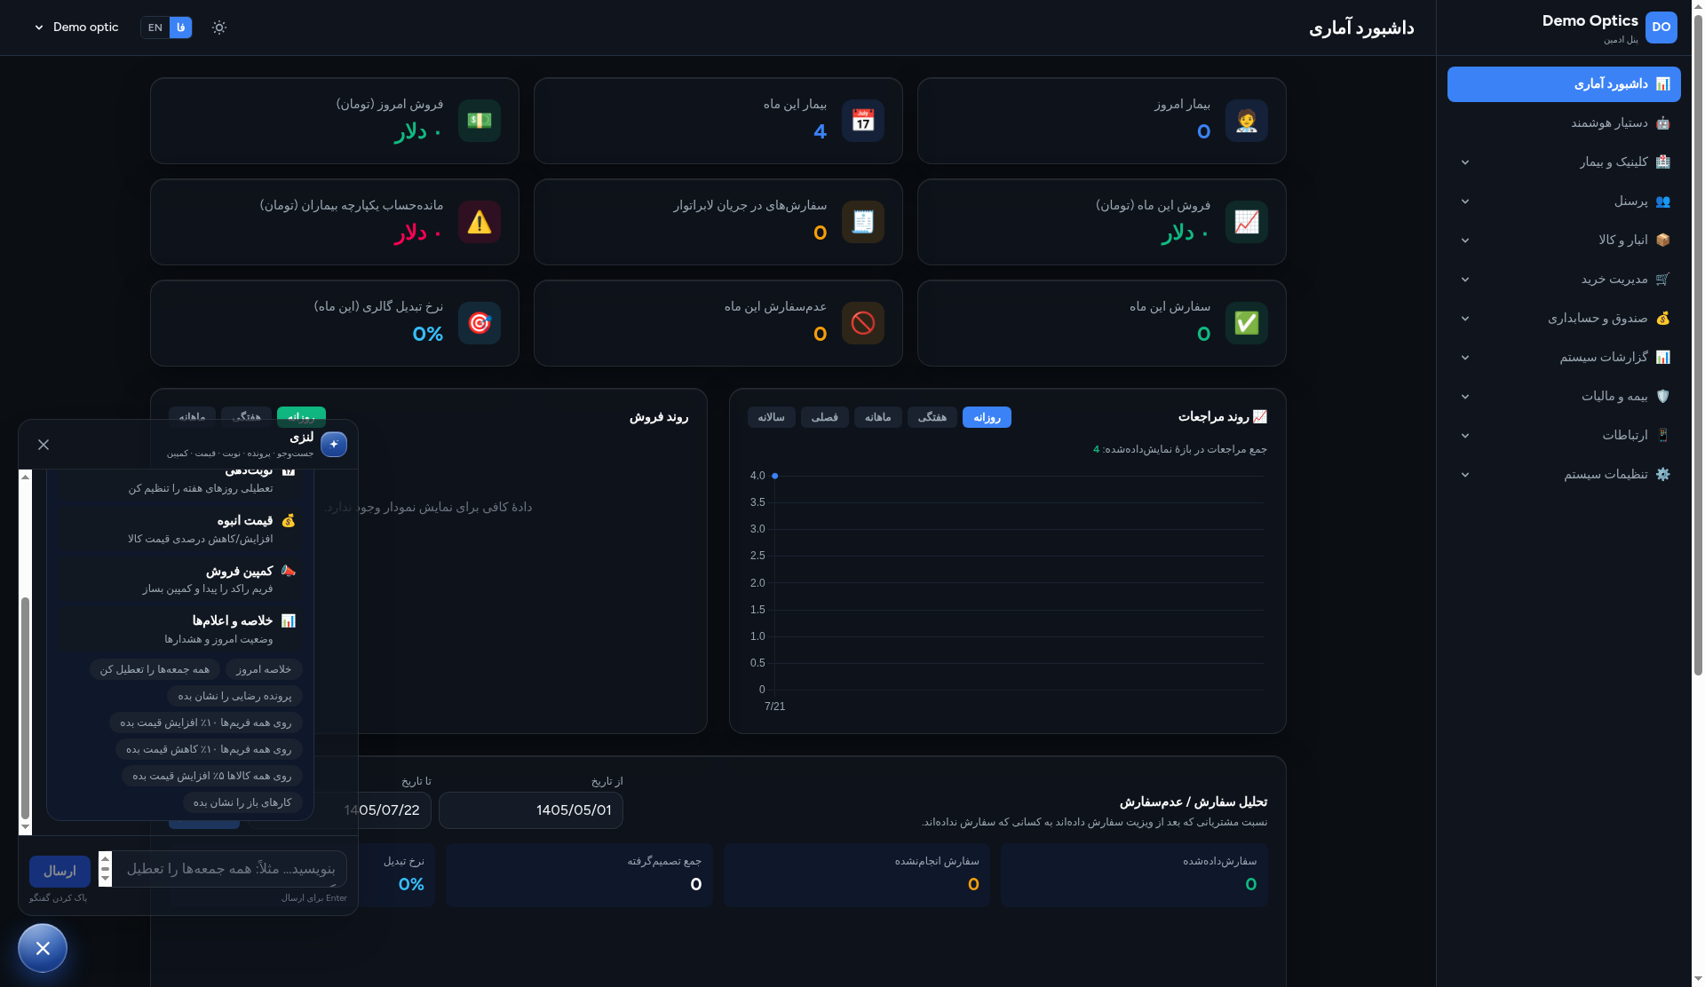Click the chart icon on monthly sales card

1246,222
